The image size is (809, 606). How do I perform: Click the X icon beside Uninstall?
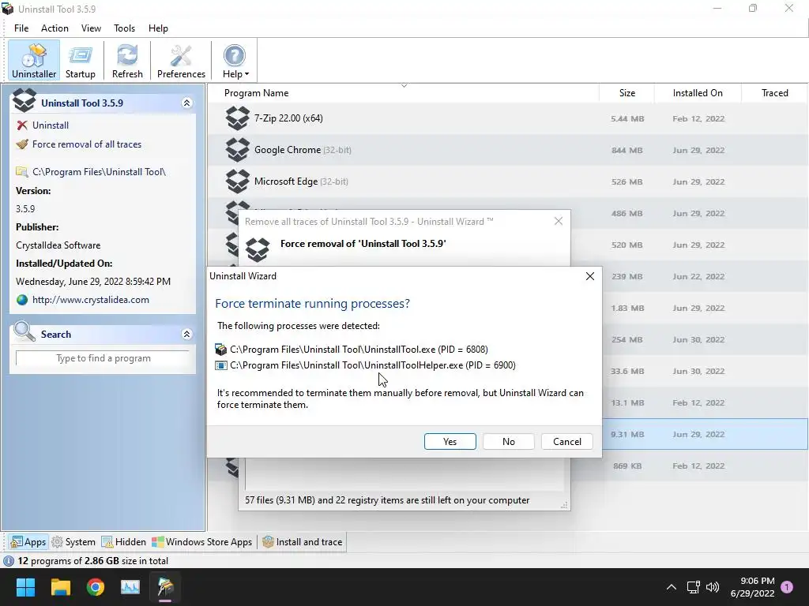(x=21, y=125)
